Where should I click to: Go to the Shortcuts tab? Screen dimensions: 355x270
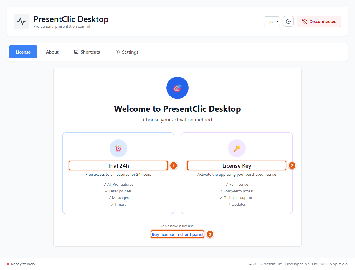[87, 52]
